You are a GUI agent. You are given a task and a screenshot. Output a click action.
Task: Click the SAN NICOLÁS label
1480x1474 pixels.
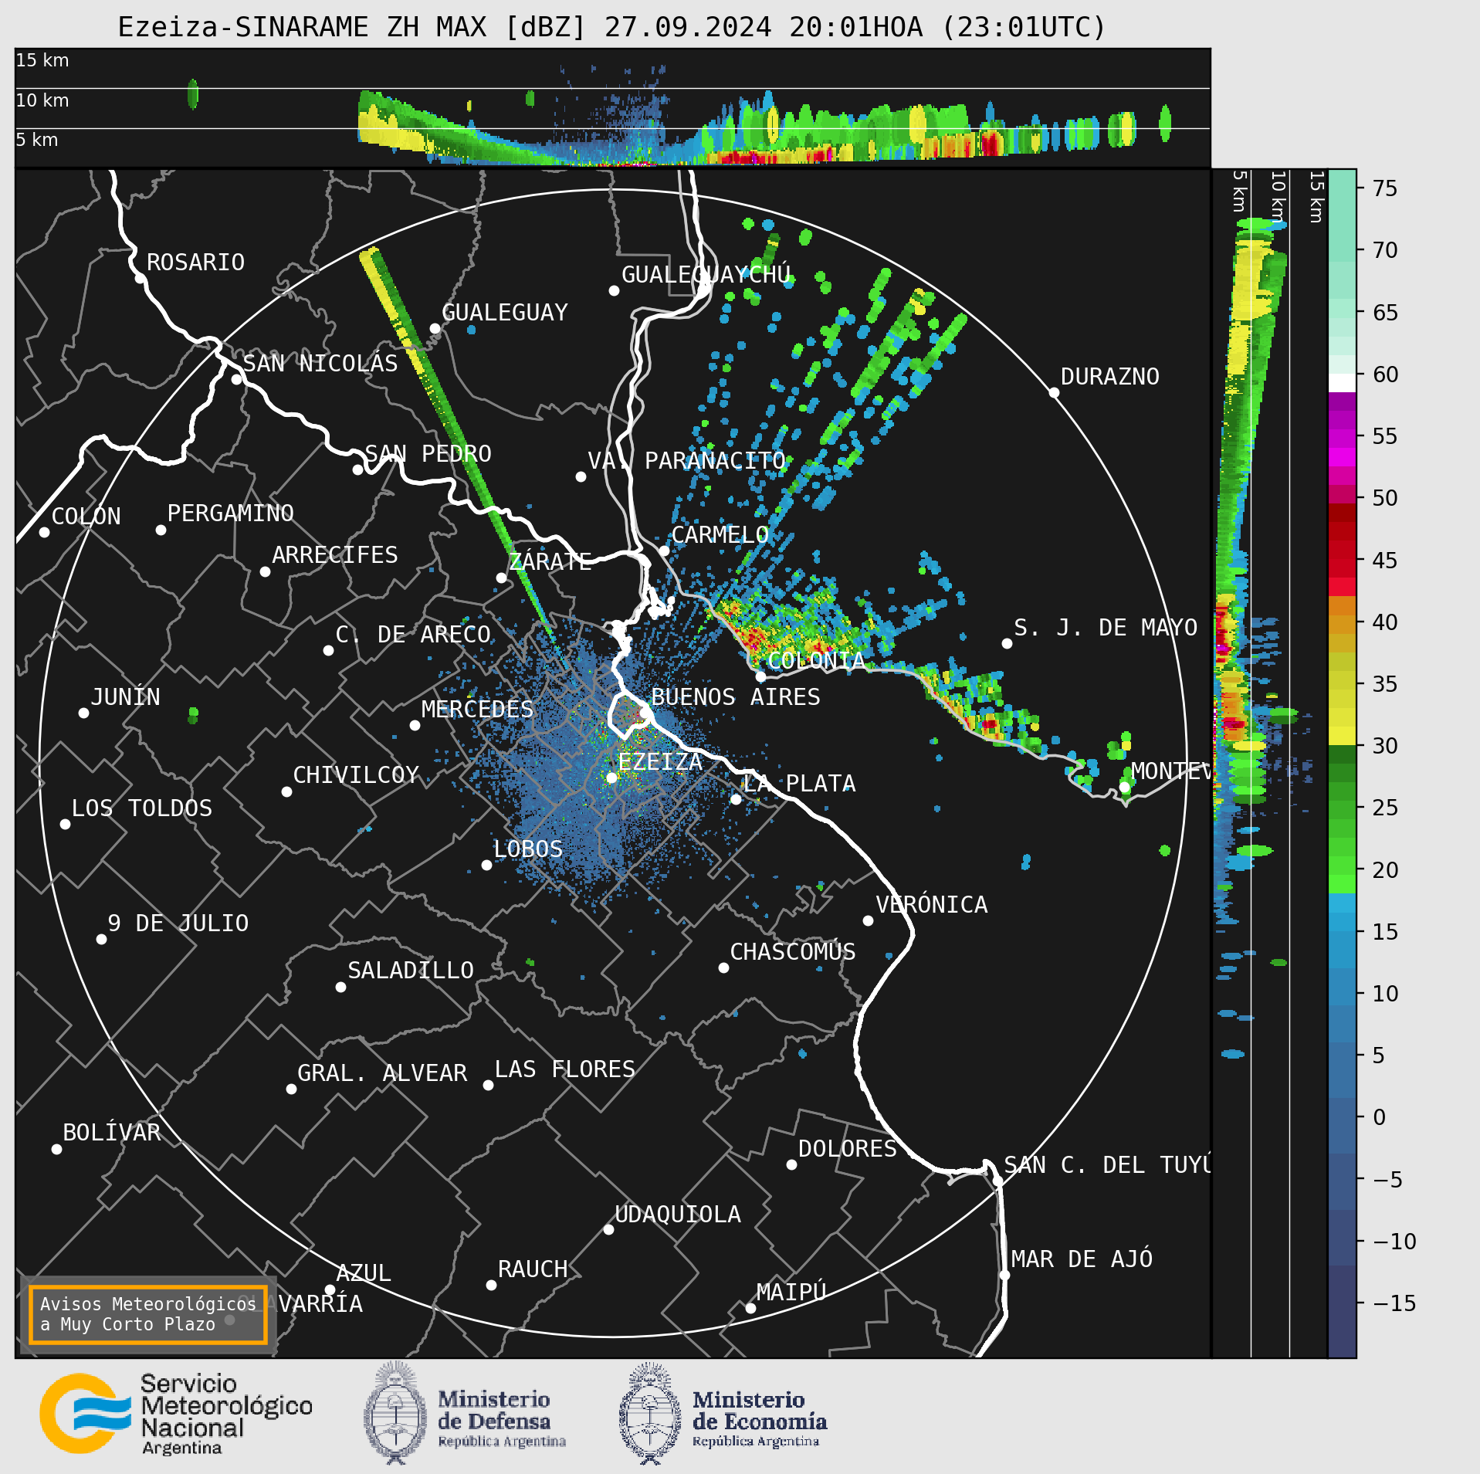coord(320,364)
